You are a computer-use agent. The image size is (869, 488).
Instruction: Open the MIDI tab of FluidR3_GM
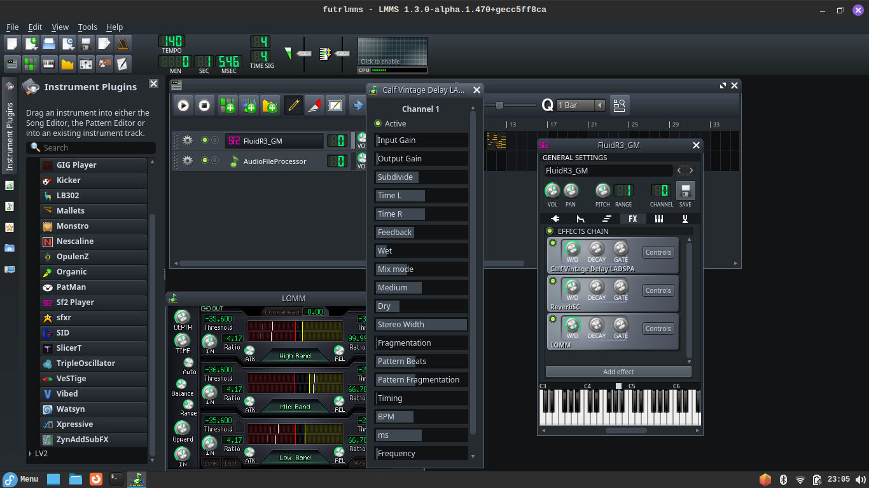[659, 219]
